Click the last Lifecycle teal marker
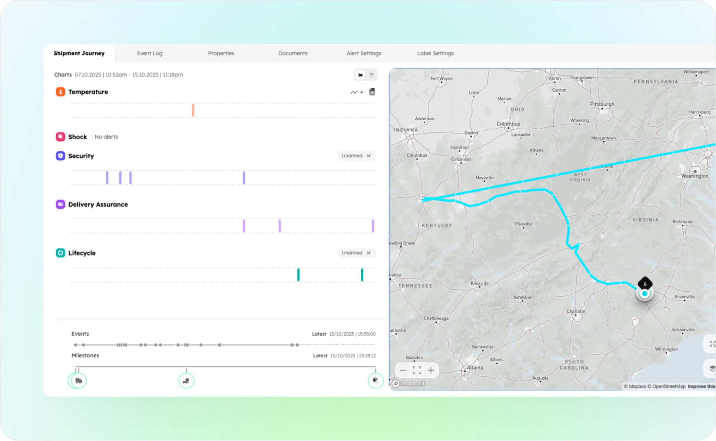Viewport: 716px width, 441px height. click(362, 275)
